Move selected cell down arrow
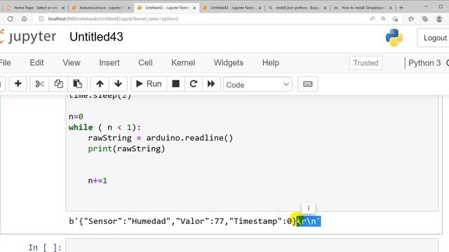Screen dimensions: 449x252 point(118,84)
